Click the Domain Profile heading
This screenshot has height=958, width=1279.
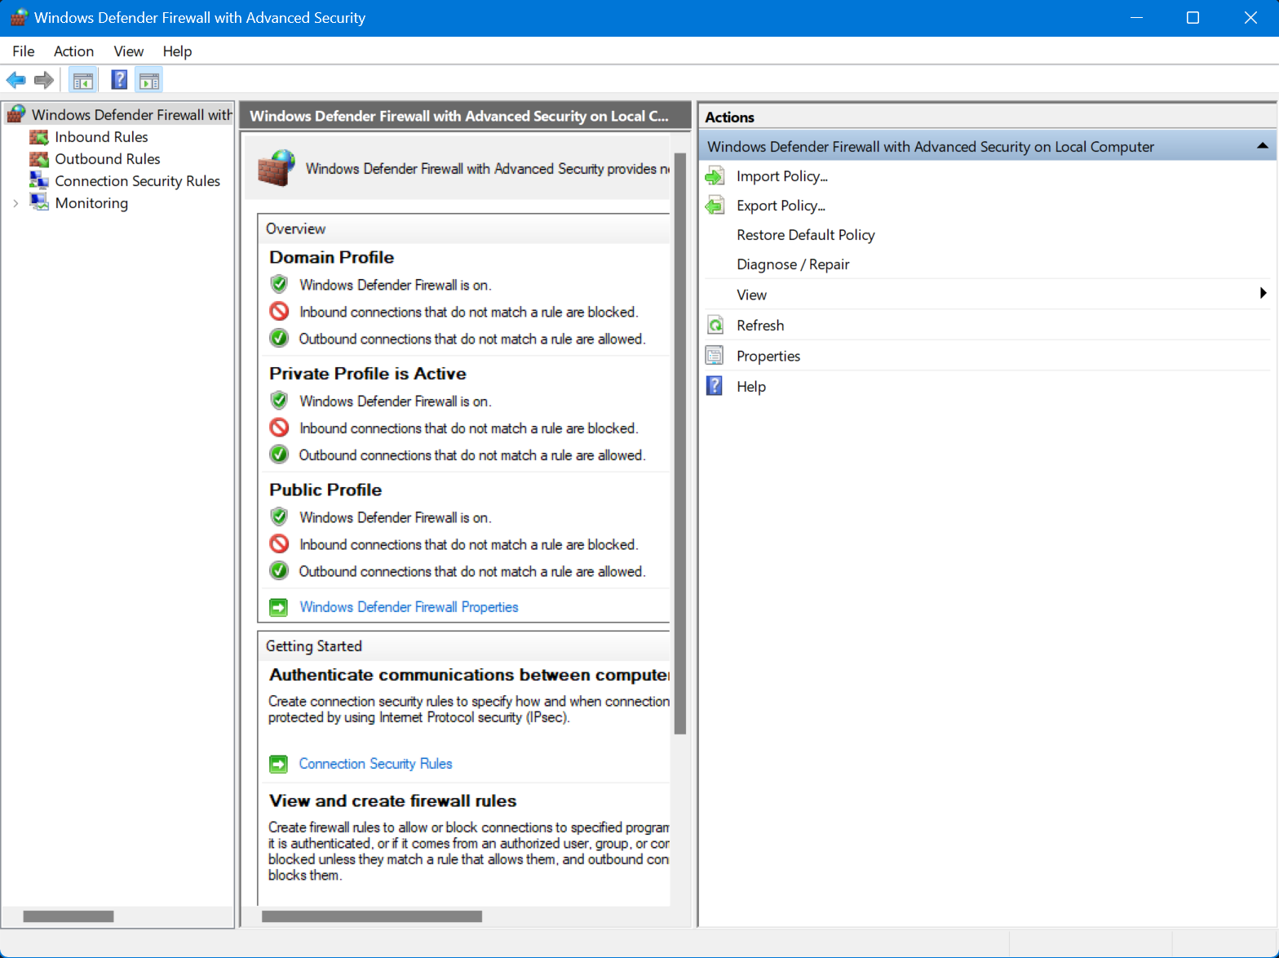331,257
